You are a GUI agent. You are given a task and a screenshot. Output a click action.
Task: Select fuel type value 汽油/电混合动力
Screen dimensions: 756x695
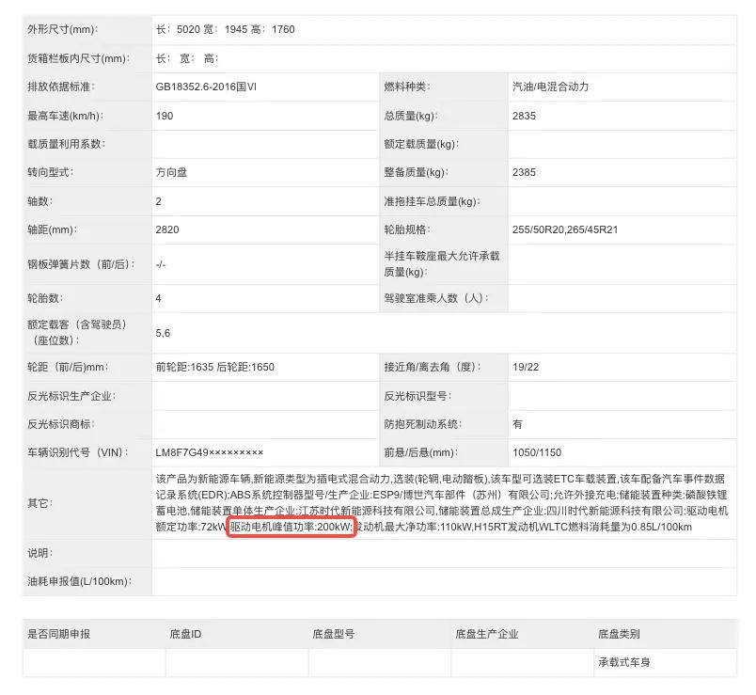click(x=551, y=87)
